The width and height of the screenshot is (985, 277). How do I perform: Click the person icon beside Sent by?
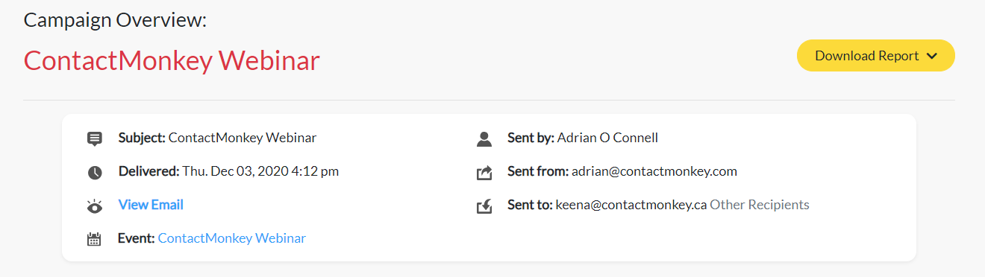coord(484,138)
